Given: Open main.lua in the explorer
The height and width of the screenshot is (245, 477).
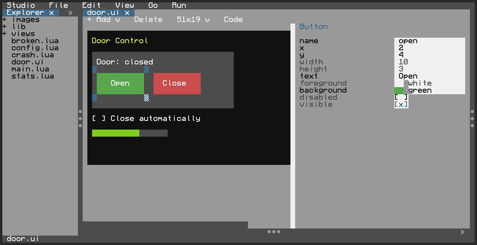Looking at the screenshot, I should (30, 69).
